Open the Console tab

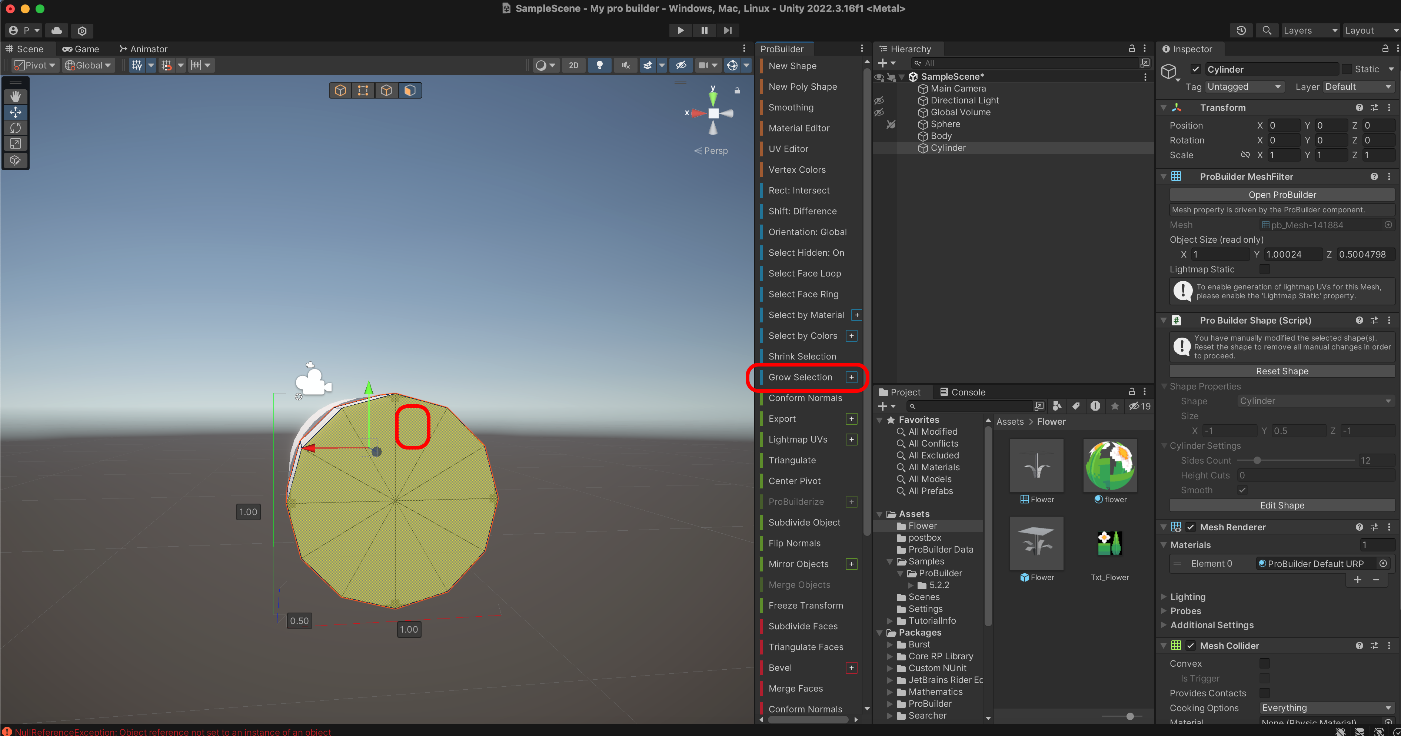962,392
